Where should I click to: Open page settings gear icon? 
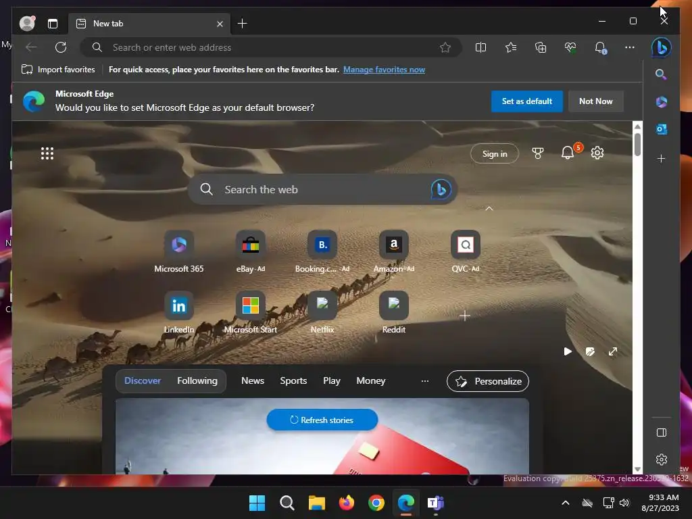click(x=597, y=153)
